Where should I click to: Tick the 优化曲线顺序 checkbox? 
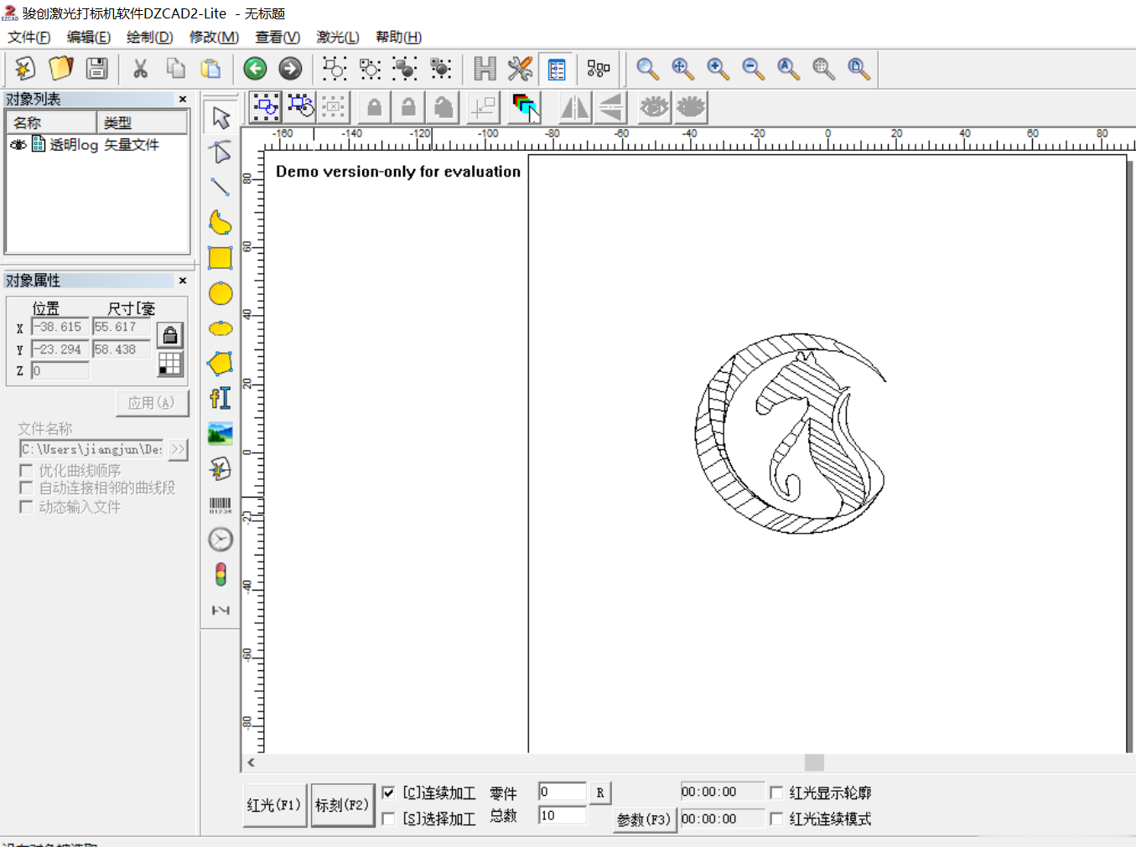tap(26, 471)
